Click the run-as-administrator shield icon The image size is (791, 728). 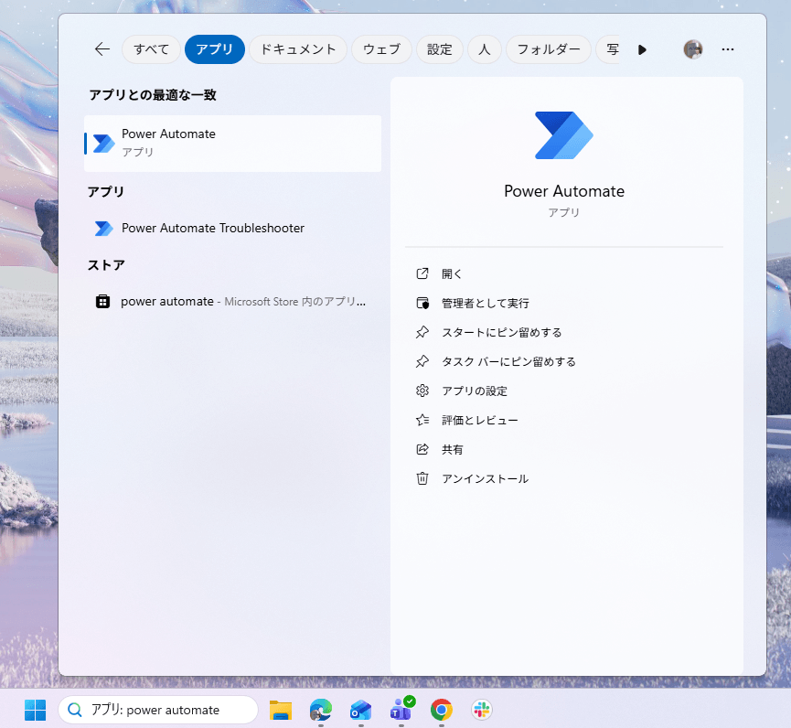point(422,303)
